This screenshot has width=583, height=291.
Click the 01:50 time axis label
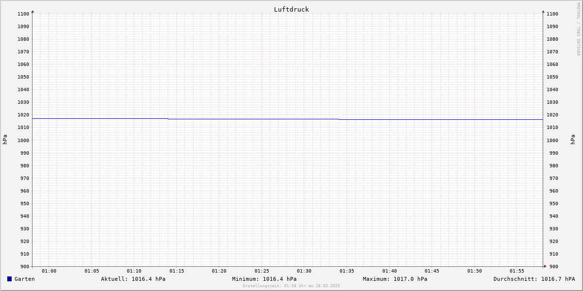pos(475,271)
